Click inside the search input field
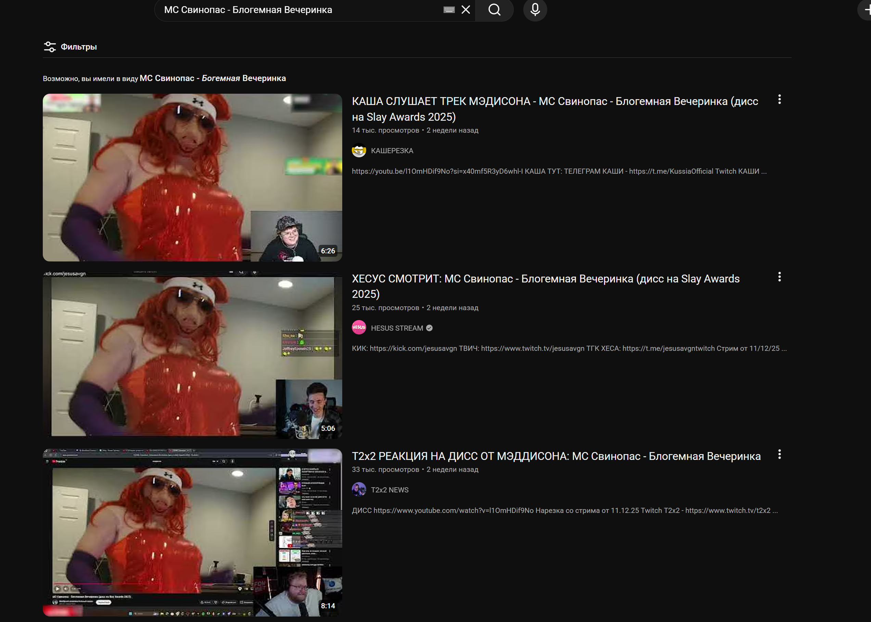Viewport: 871px width, 622px height. coord(299,10)
